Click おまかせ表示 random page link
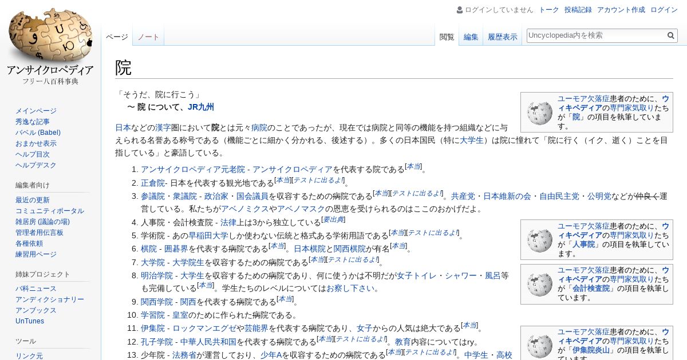Image resolution: width=687 pixels, height=360 pixels. (36, 143)
